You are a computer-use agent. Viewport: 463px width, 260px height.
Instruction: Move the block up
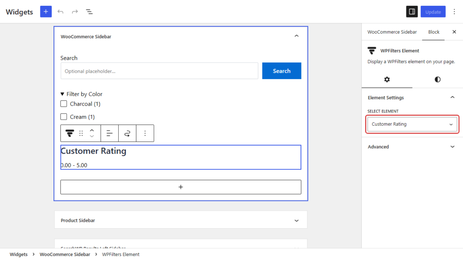(x=92, y=130)
